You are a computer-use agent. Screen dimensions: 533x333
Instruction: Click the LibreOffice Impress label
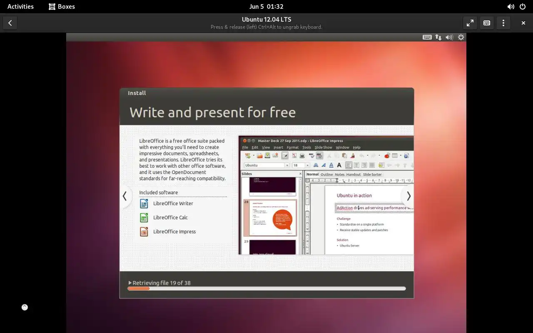pyautogui.click(x=174, y=232)
